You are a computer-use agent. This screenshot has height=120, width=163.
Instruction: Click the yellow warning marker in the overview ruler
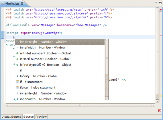coord(161,96)
